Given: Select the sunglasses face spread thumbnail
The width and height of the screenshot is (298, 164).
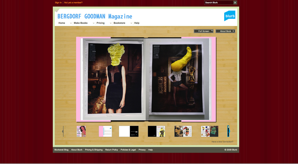Looking at the screenshot, I should [183, 131].
